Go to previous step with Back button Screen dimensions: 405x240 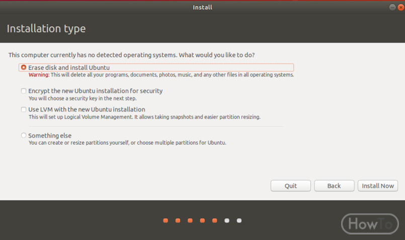[334, 186]
